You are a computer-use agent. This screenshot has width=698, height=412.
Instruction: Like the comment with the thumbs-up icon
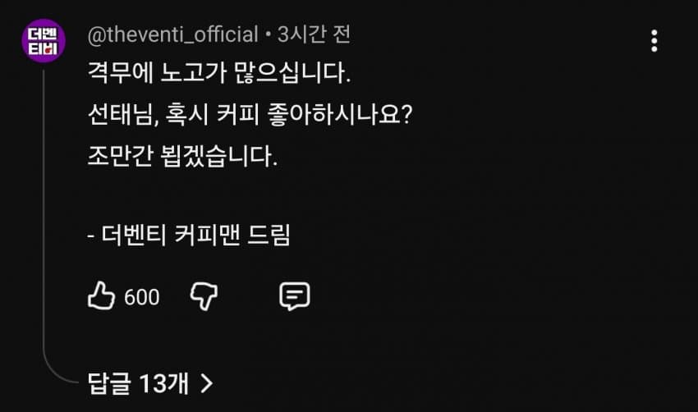(101, 296)
